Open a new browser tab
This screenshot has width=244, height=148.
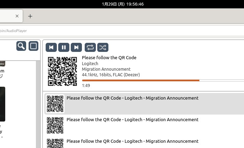coord(30,16)
